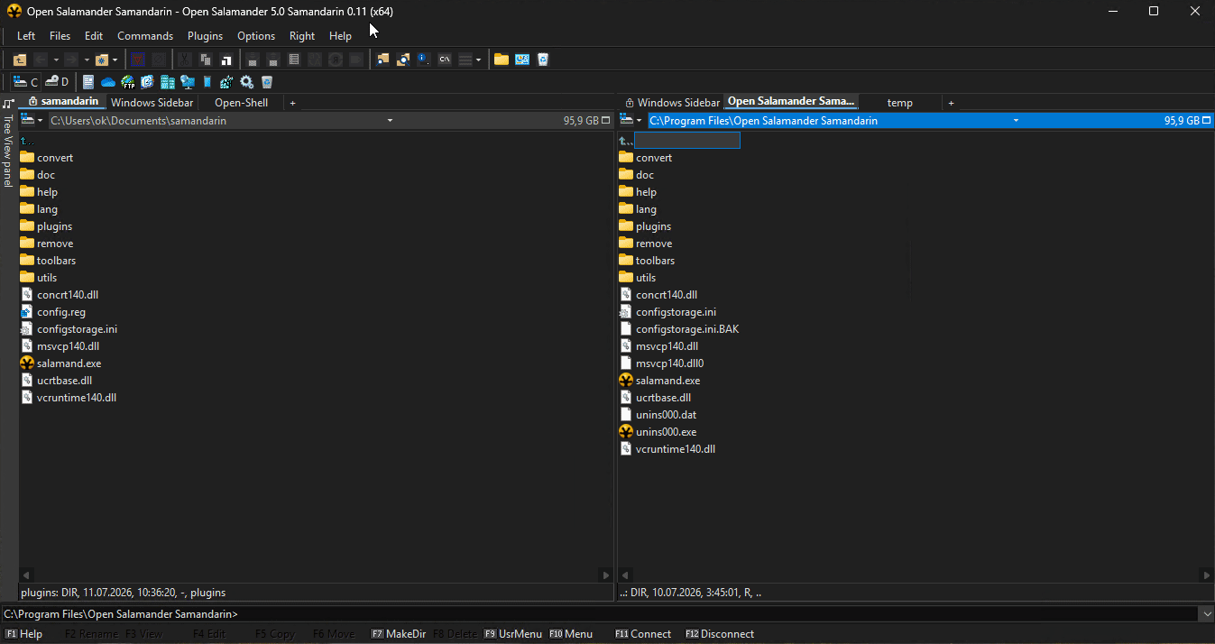Select salamand.exe in left panel

pyautogui.click(x=60, y=363)
